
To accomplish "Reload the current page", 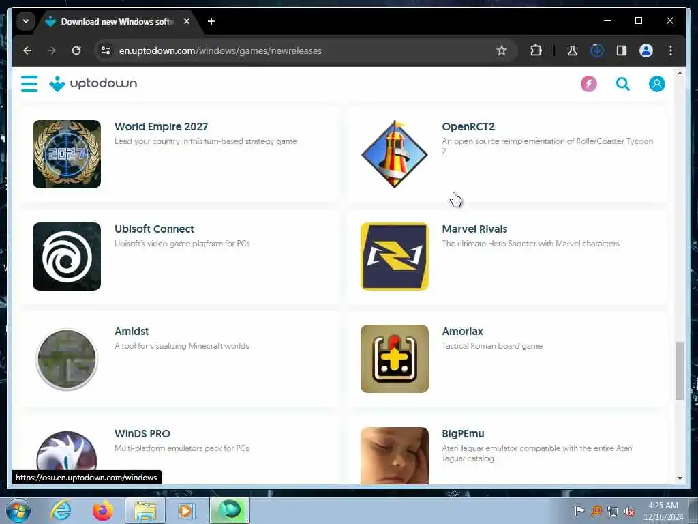I will [76, 50].
